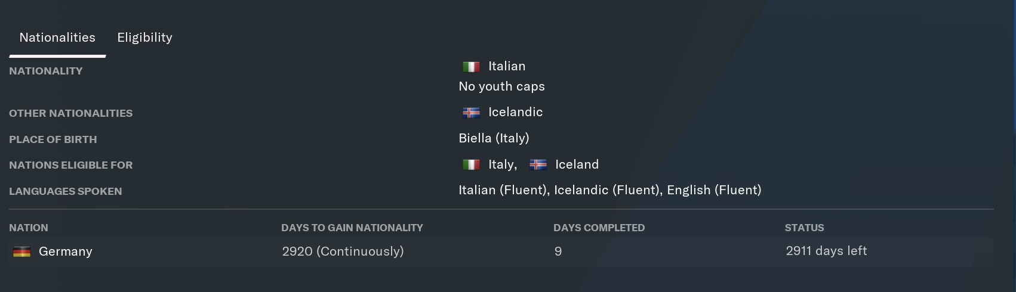Screen dimensions: 1016x292
Task: Sort by the Nation column header
Action: click(x=29, y=228)
